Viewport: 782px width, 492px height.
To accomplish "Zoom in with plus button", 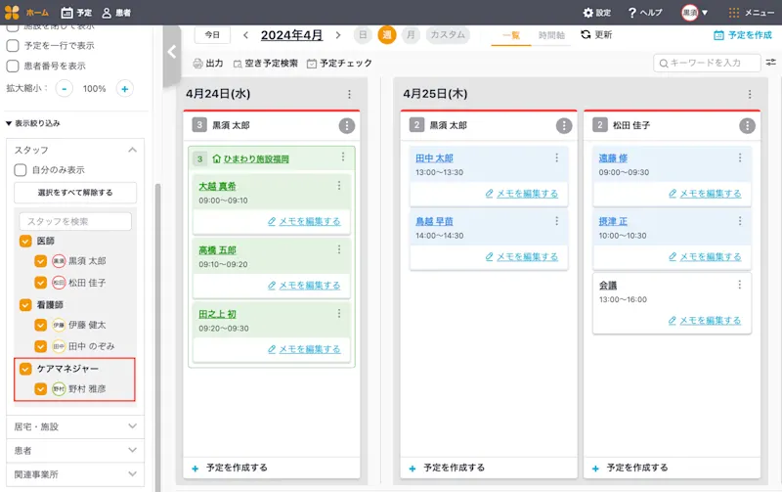I will 125,89.
